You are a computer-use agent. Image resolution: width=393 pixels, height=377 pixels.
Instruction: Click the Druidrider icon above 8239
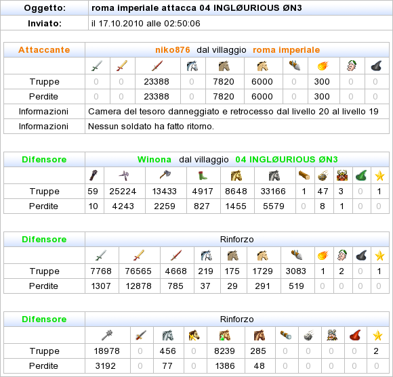coord(224,335)
